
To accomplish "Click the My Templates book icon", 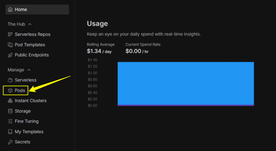I will point(10,132).
